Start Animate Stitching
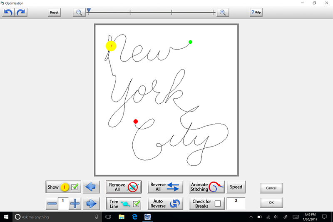 point(207,187)
